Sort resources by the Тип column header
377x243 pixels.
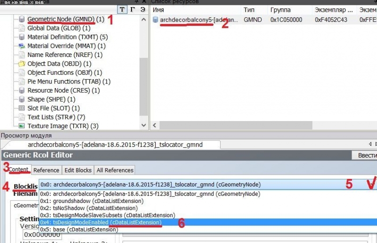click(249, 9)
